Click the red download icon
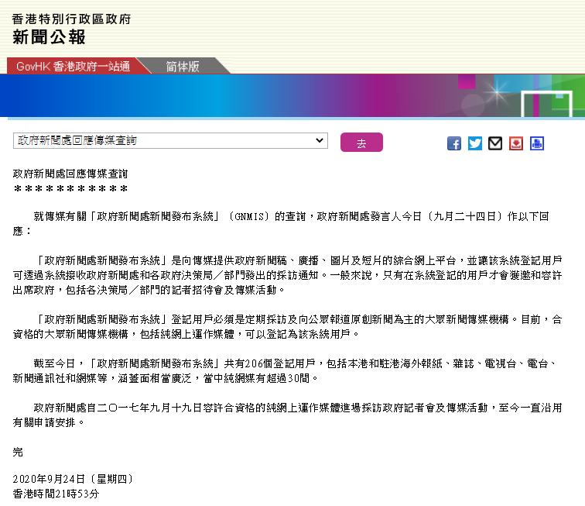The image size is (585, 506). coord(516,143)
